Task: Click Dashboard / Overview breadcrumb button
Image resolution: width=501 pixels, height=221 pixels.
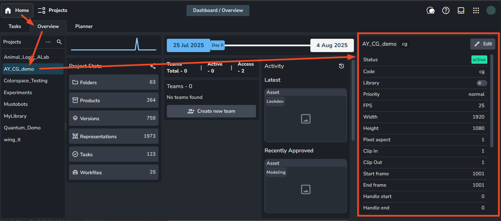Action: point(218,11)
